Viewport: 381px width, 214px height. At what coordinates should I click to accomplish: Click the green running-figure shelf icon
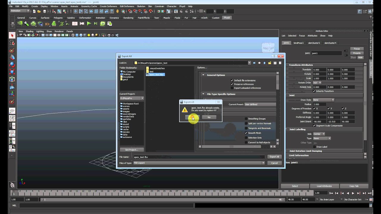coord(61,24)
